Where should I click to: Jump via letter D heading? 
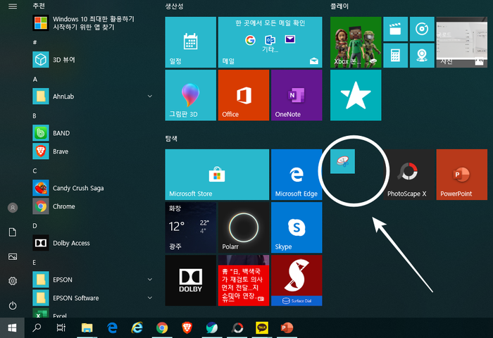click(35, 226)
